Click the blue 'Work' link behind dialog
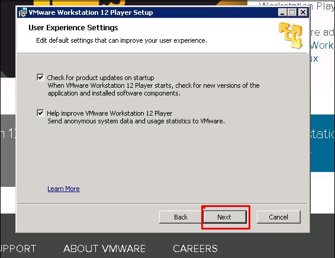 pyautogui.click(x=322, y=45)
